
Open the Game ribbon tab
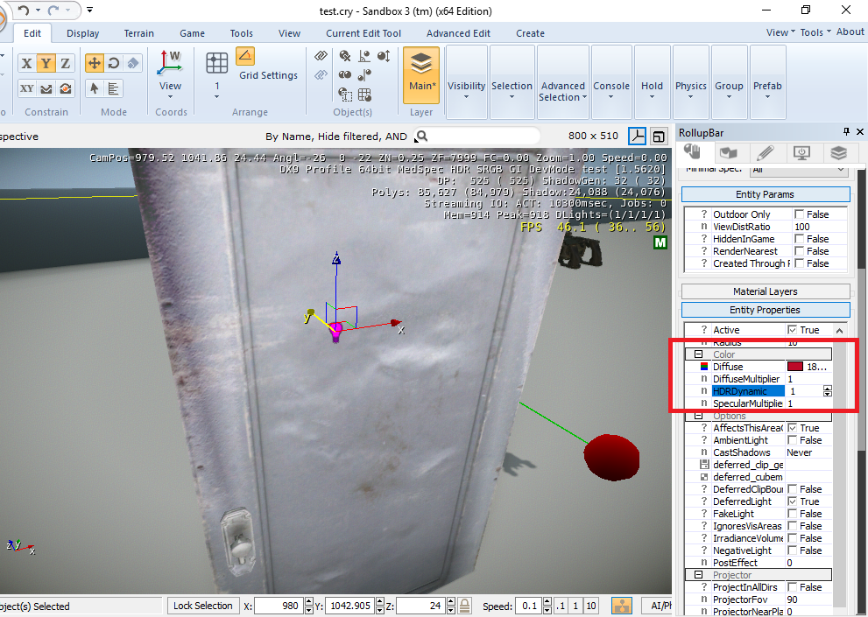[192, 33]
